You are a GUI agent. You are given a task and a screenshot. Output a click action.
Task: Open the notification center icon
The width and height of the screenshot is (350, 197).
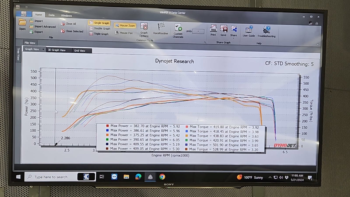pyautogui.click(x=310, y=178)
